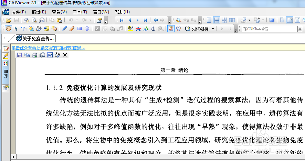Select the red strikethrough text tool
Screen dimensions: 305x161
click(138, 29)
